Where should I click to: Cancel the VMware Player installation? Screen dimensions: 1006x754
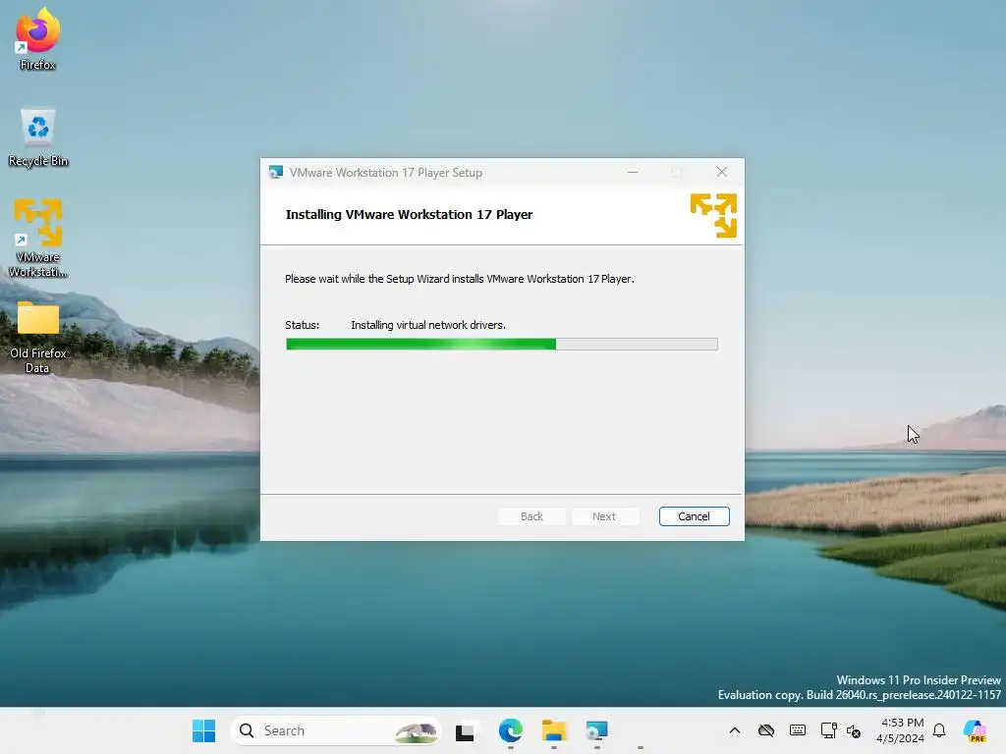point(695,516)
